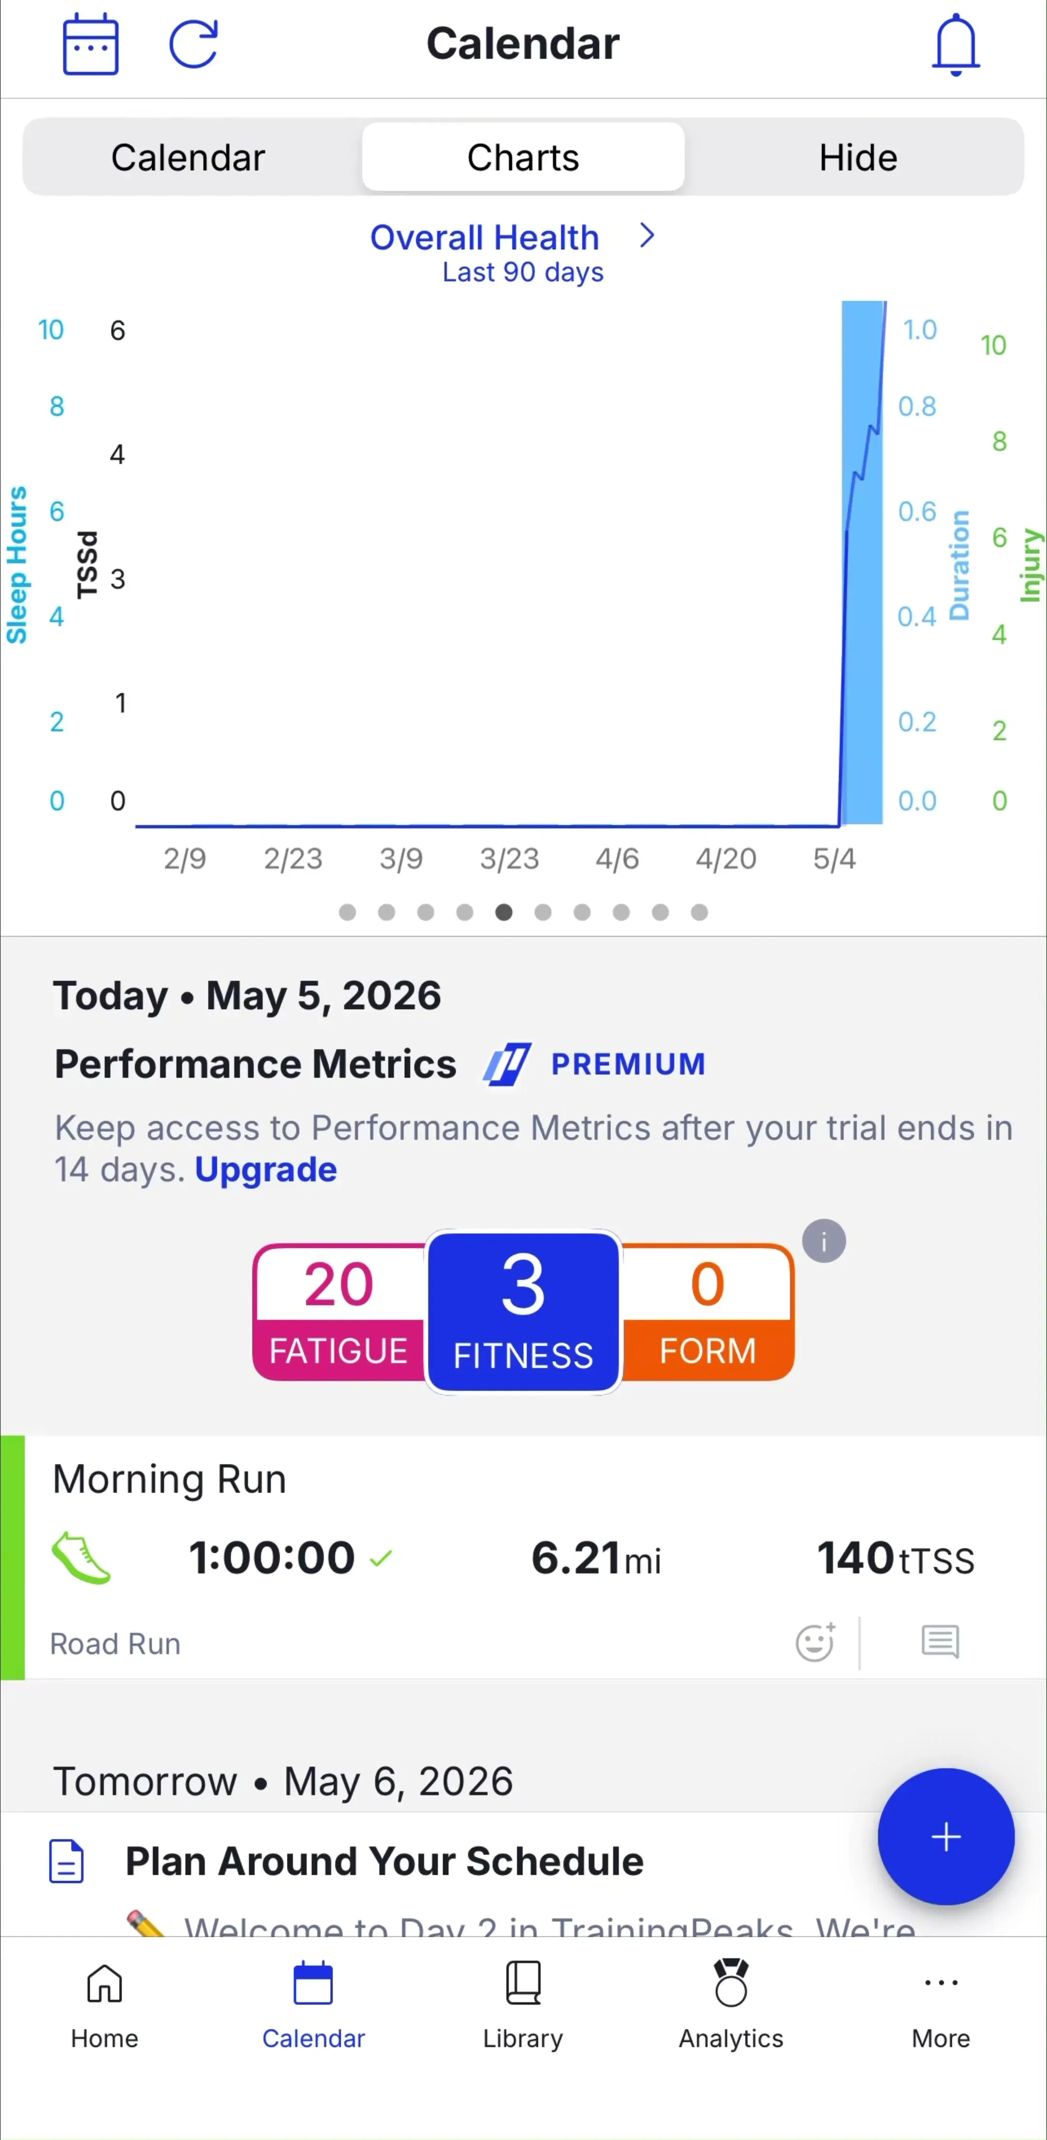Tap the Upgrade link

[266, 1170]
